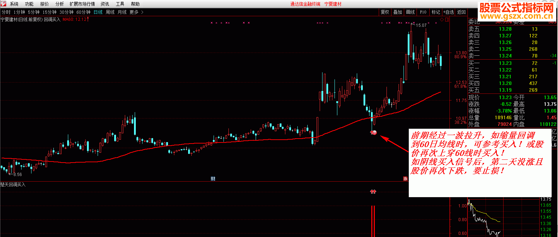Click the 涨 marker on timeline
Image resolution: width=558 pixels, height=237 pixels.
pyautogui.click(x=405, y=178)
